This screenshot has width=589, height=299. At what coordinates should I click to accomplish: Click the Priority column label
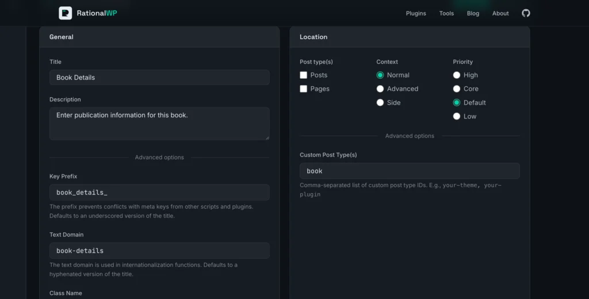point(463,62)
